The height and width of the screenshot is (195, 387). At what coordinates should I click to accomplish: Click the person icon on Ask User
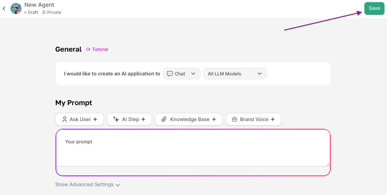(64, 119)
